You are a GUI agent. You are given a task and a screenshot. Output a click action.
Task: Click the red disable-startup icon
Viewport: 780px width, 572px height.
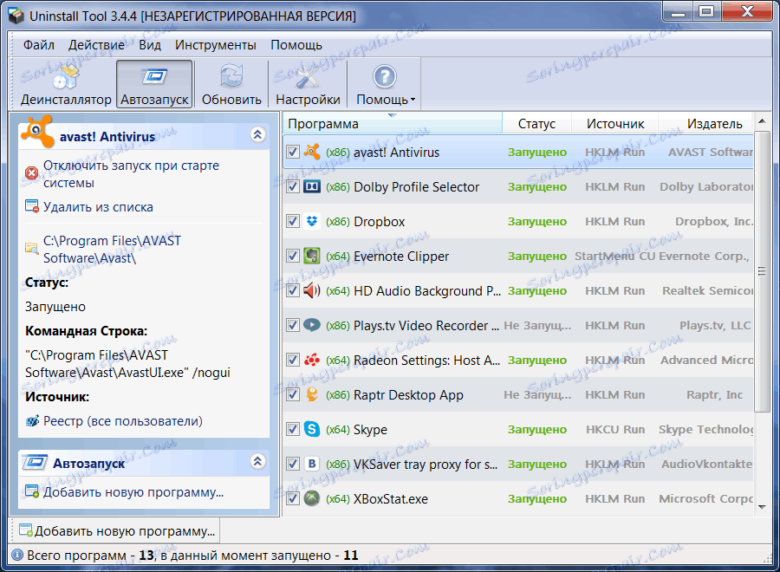coord(32,173)
